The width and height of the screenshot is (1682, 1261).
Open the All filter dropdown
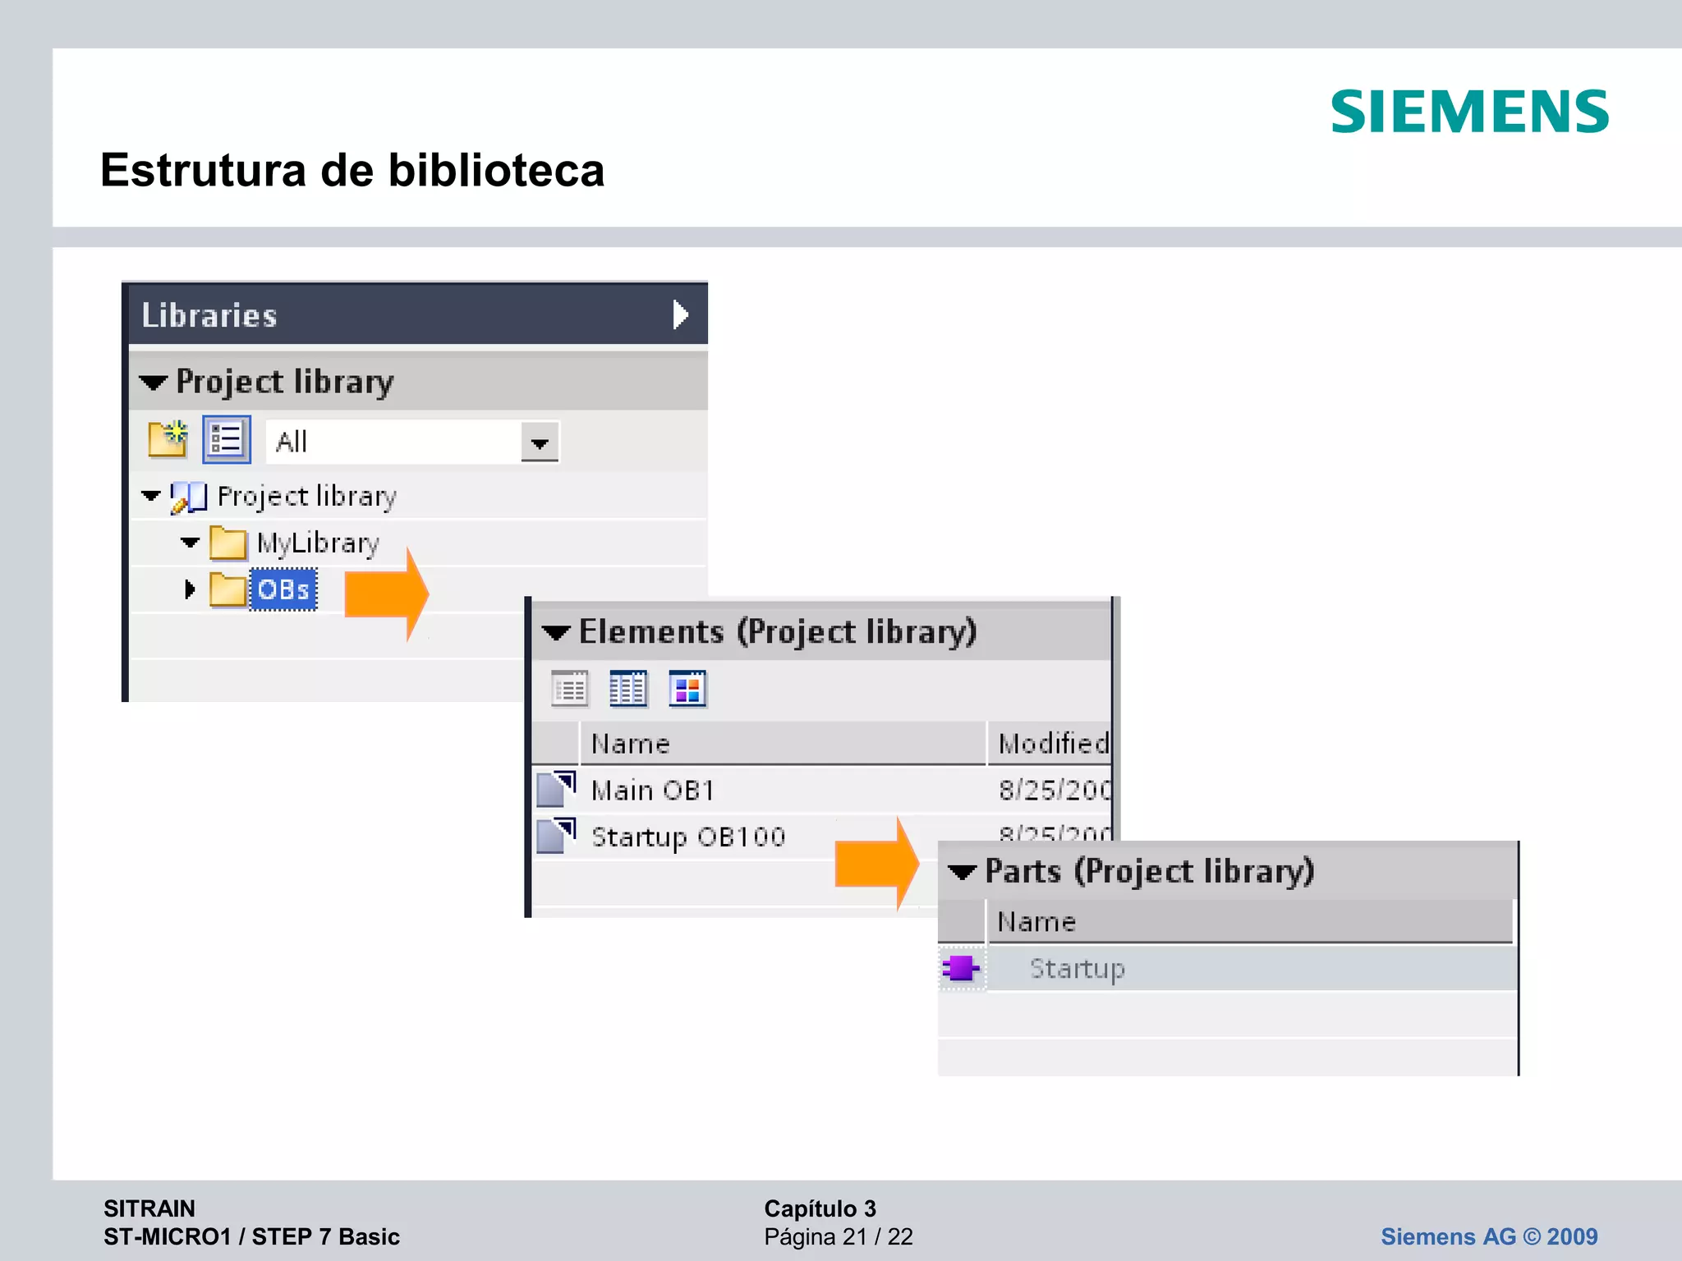coord(540,442)
